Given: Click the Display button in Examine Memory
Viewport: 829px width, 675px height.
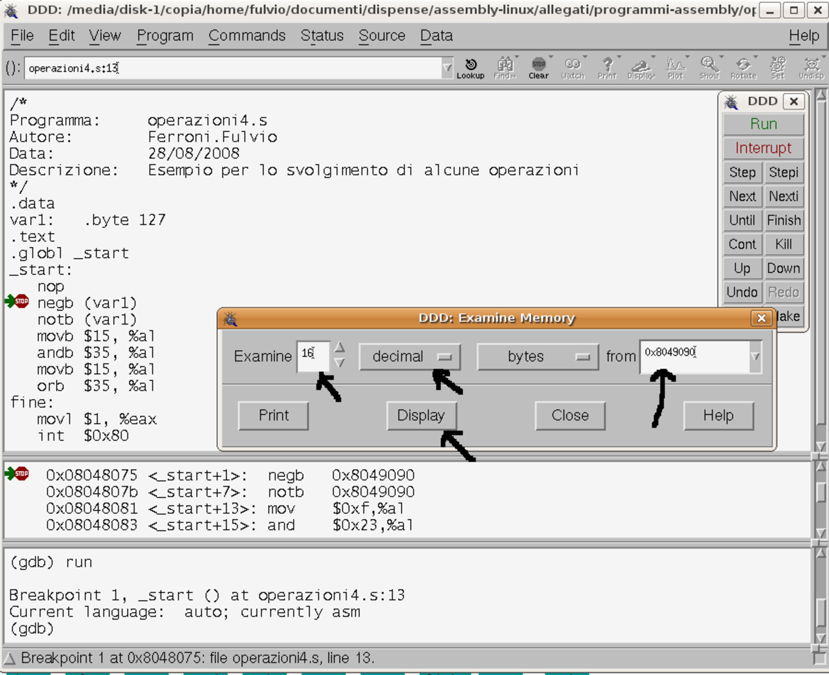Looking at the screenshot, I should click(x=421, y=415).
